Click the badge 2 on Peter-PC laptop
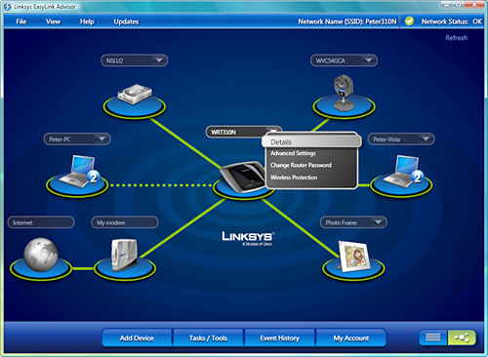The height and width of the screenshot is (357, 488). (94, 178)
